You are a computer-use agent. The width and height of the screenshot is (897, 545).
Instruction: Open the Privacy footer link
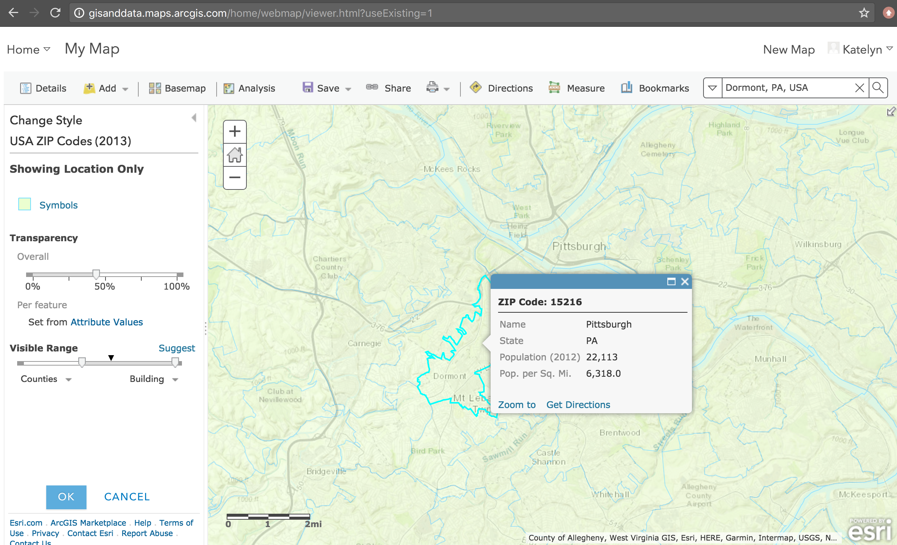click(45, 533)
